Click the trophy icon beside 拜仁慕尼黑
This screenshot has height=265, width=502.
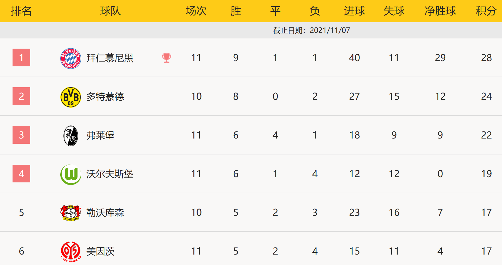click(x=166, y=58)
